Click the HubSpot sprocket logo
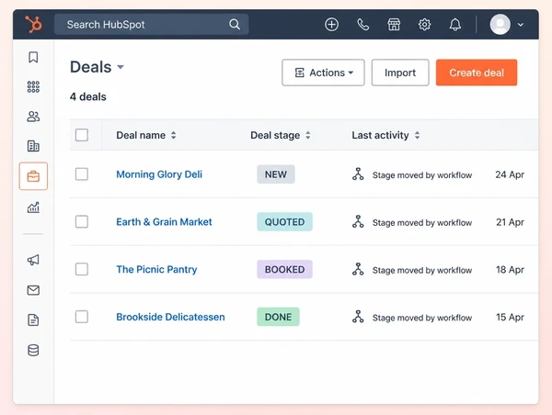552x415 pixels. click(x=33, y=24)
